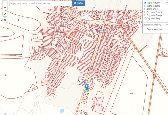The width and height of the screenshot is (168, 115).
Task: Click cadastral parcel number 642
Action: tap(131, 93)
